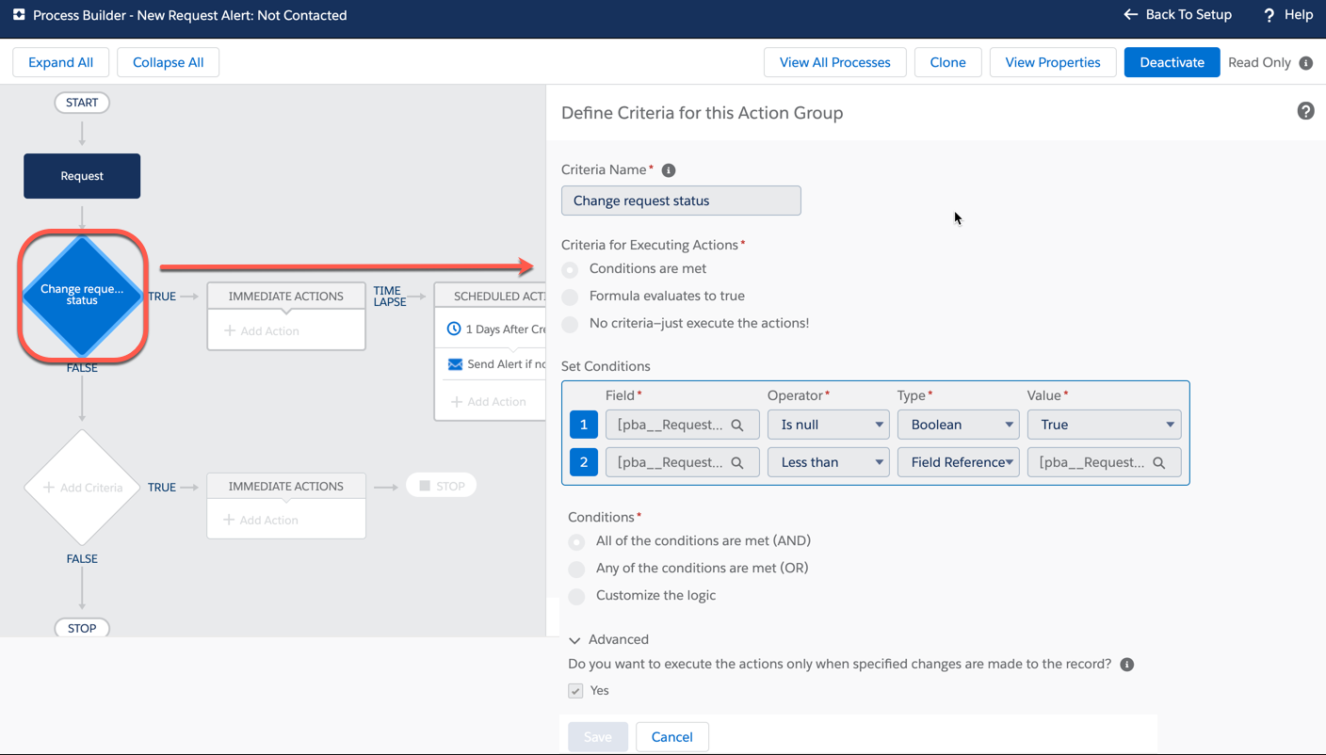Click the email icon on the Send Alert action
The image size is (1326, 755).
point(454,363)
